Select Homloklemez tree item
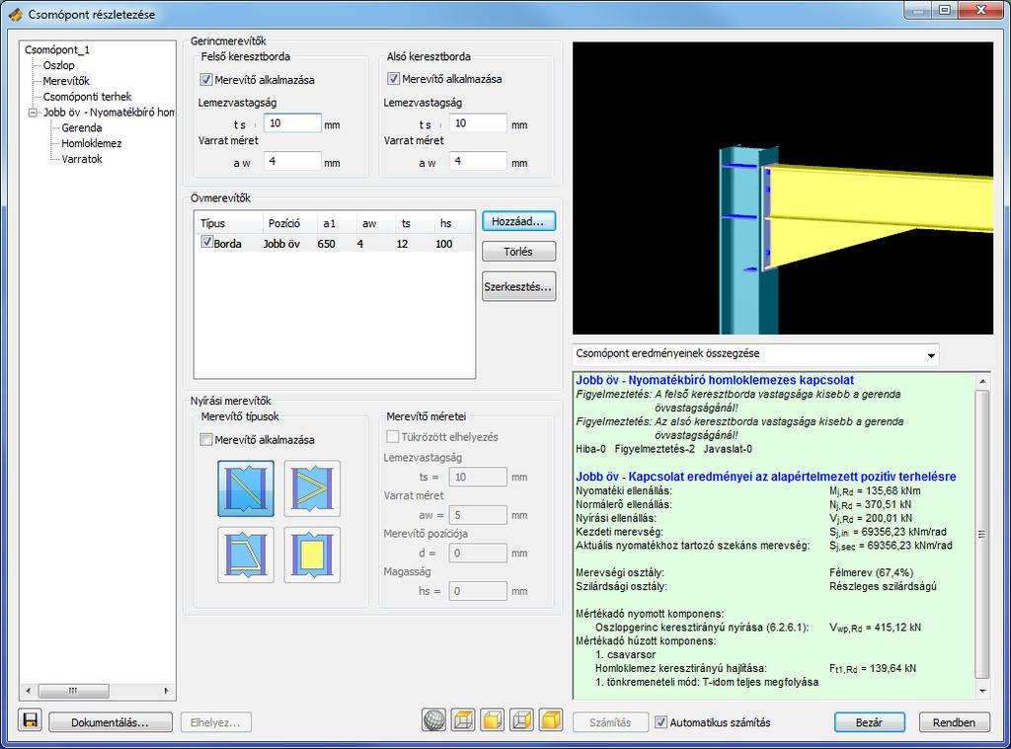 (92, 143)
